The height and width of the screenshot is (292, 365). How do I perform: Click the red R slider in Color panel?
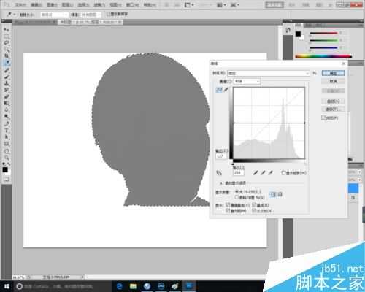(323, 33)
